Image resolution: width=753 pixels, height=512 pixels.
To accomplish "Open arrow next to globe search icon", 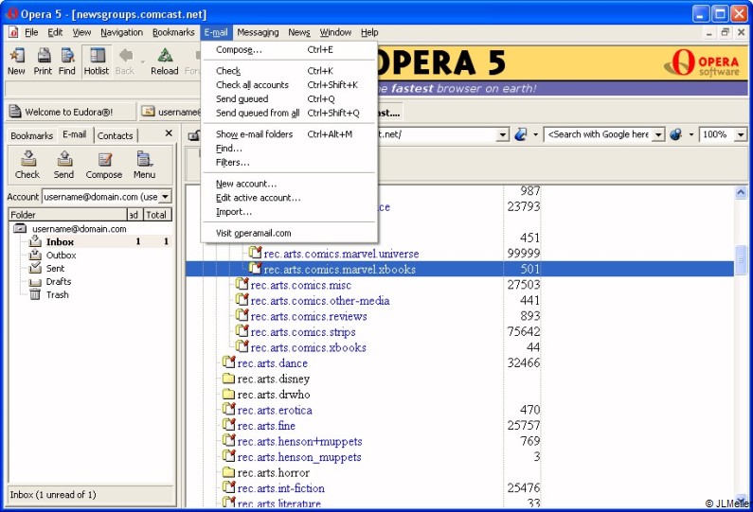I will click(x=691, y=134).
